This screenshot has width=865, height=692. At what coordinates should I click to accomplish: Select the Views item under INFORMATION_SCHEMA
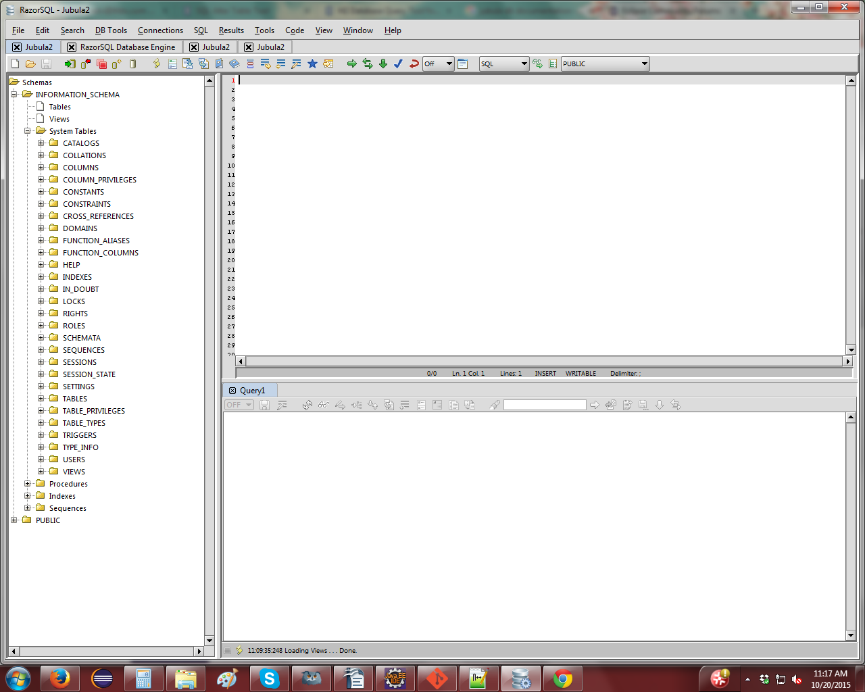[x=59, y=119]
